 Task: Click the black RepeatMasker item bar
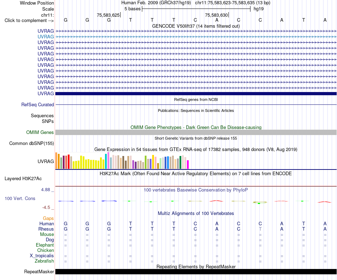click(x=196, y=271)
